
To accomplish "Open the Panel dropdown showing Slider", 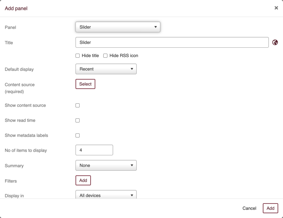I will (x=118, y=27).
